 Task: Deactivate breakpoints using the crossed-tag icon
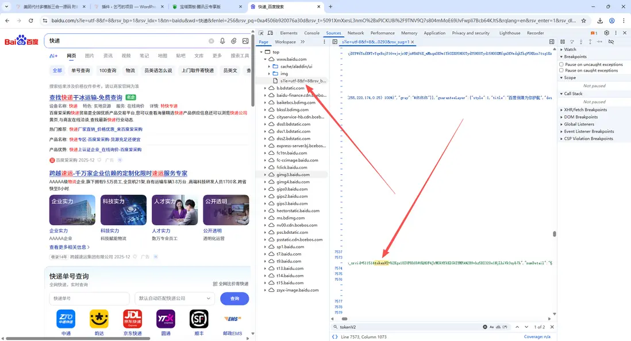(x=611, y=42)
